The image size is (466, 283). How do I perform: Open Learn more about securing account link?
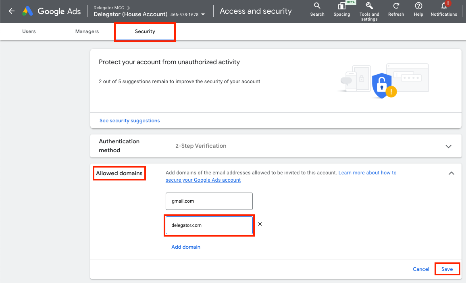pyautogui.click(x=281, y=176)
